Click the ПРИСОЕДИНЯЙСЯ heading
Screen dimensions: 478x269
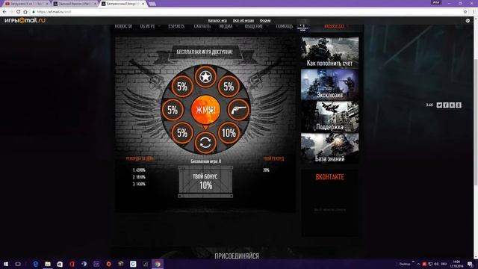(237, 256)
